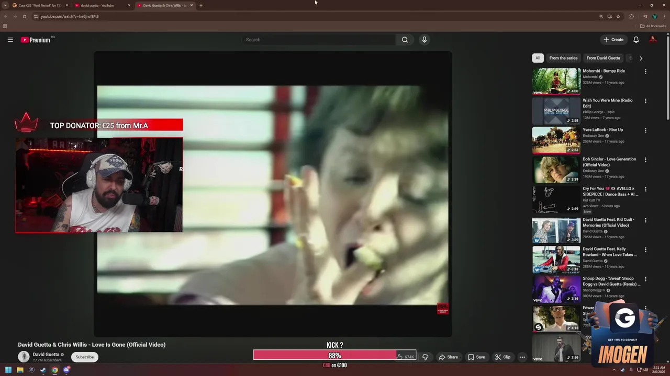The image size is (670, 376).
Task: Open Mohombi - Bumpy Ride thumbnail
Action: coord(556,81)
